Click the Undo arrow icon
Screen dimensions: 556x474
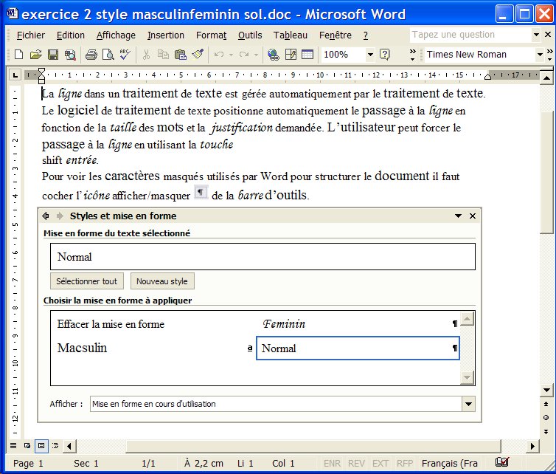[x=219, y=55]
